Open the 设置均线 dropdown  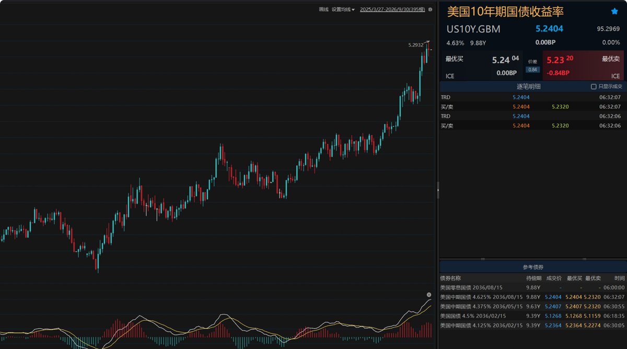tap(343, 9)
